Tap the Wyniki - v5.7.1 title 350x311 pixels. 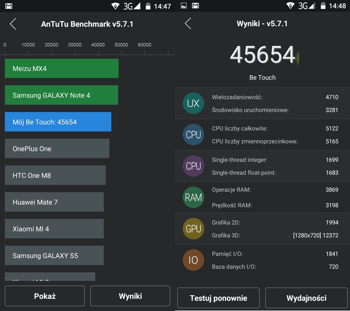click(x=262, y=24)
